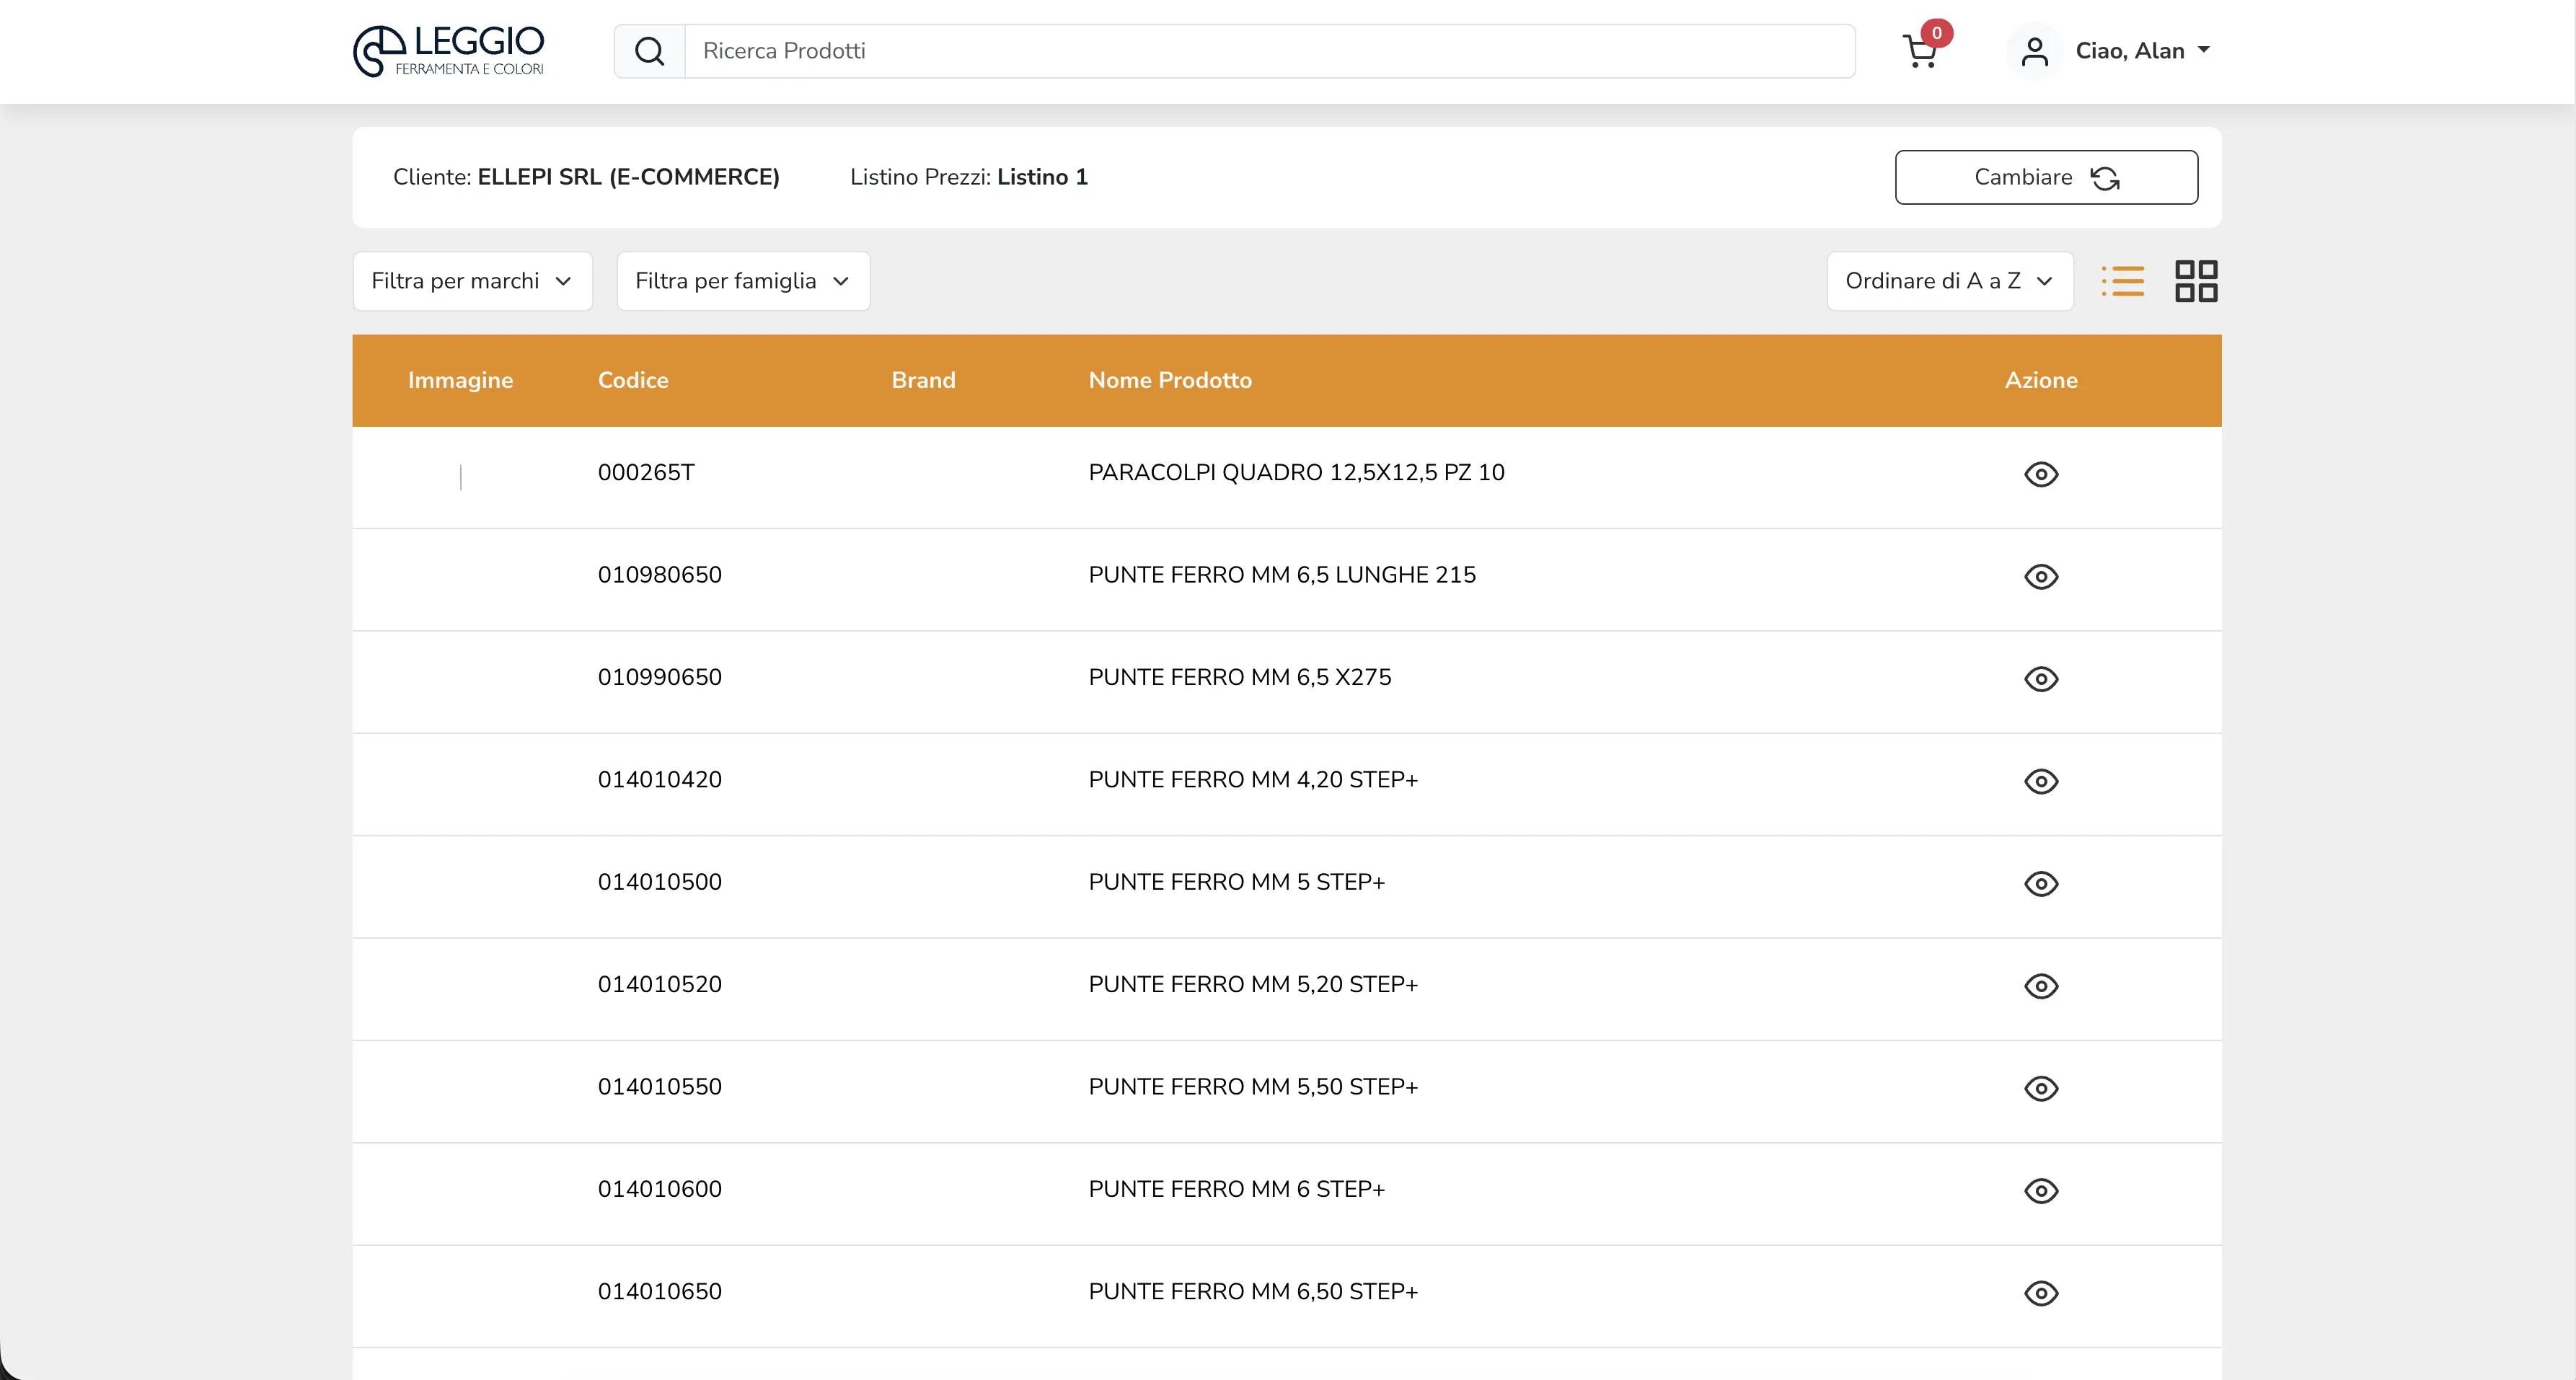This screenshot has height=1380, width=2576.
Task: Expand the Filtra per famiglia dropdown
Action: 743,281
